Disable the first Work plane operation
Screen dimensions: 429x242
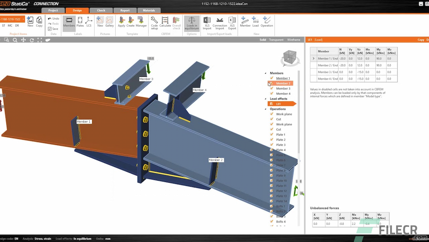[271, 114]
